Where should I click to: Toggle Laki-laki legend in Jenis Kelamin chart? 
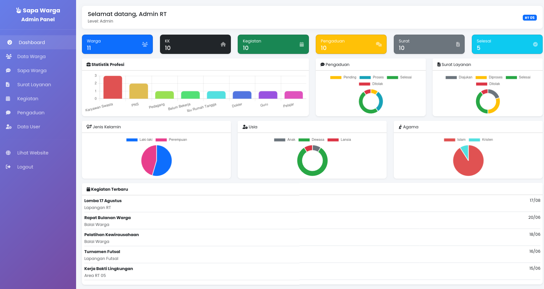click(x=139, y=140)
